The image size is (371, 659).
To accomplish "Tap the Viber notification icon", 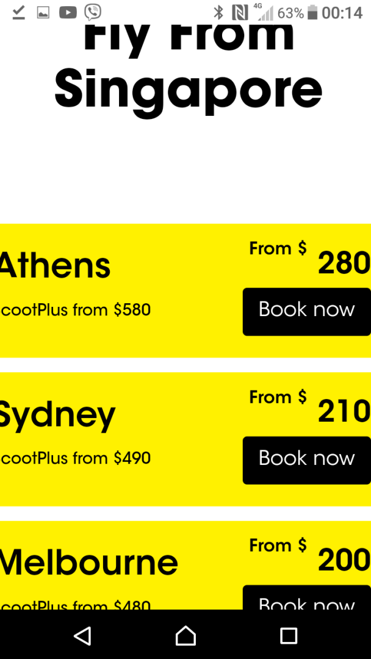I will (92, 12).
